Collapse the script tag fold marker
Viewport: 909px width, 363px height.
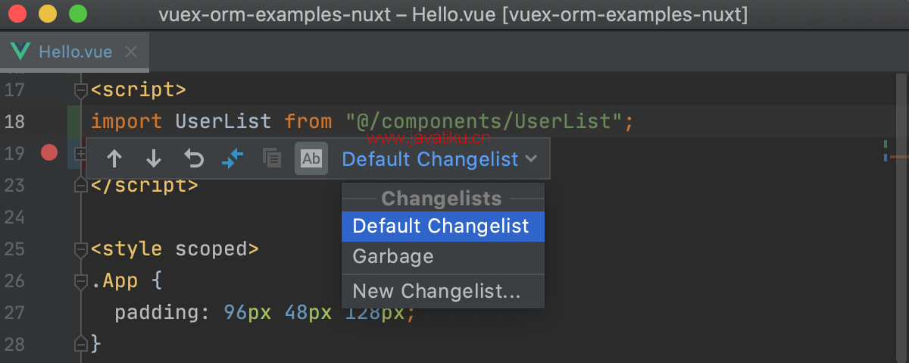pyautogui.click(x=80, y=90)
